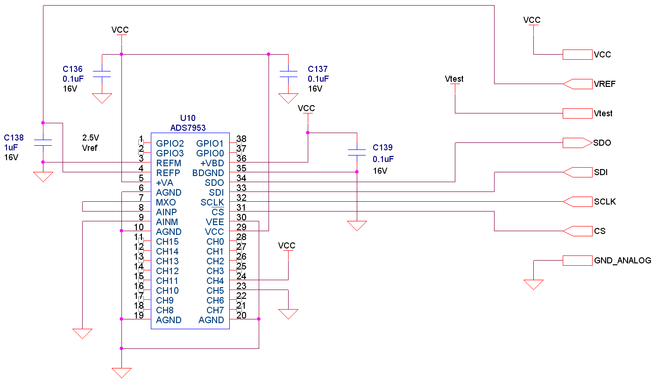658x382 pixels.
Task: Click the ADS7953 chip body rectangle
Action: (x=190, y=231)
